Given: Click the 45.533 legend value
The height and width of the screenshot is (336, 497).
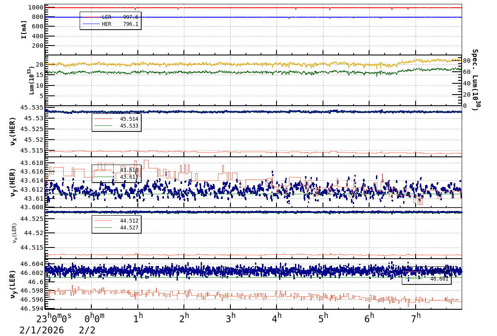Looking at the screenshot, I should 129,126.
